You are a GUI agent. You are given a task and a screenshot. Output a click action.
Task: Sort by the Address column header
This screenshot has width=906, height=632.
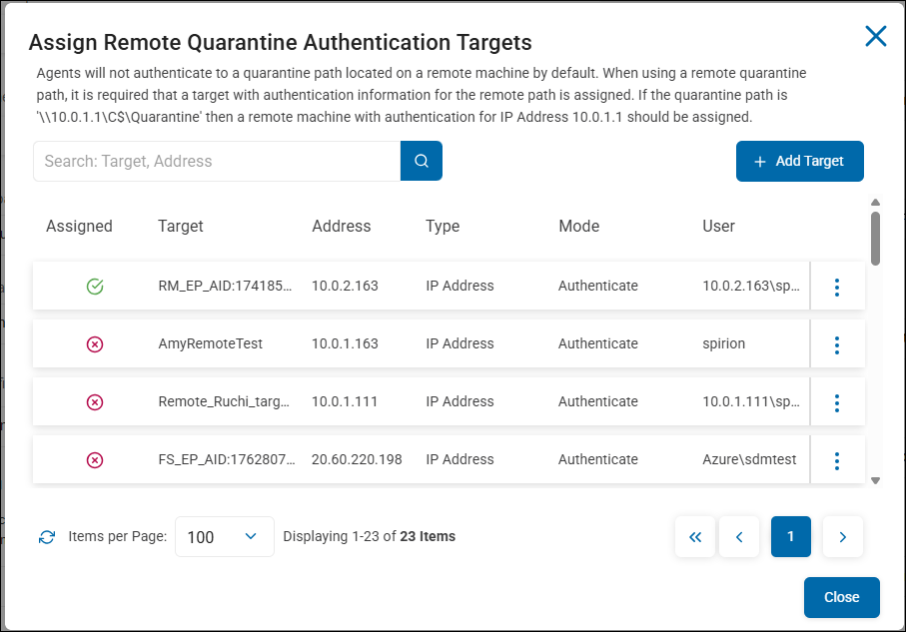click(x=341, y=227)
